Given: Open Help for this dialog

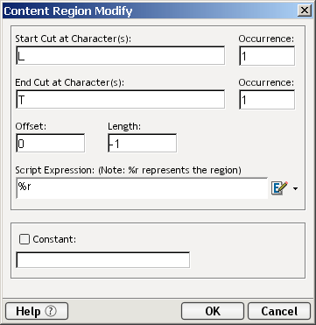Looking at the screenshot, I should click(x=37, y=311).
